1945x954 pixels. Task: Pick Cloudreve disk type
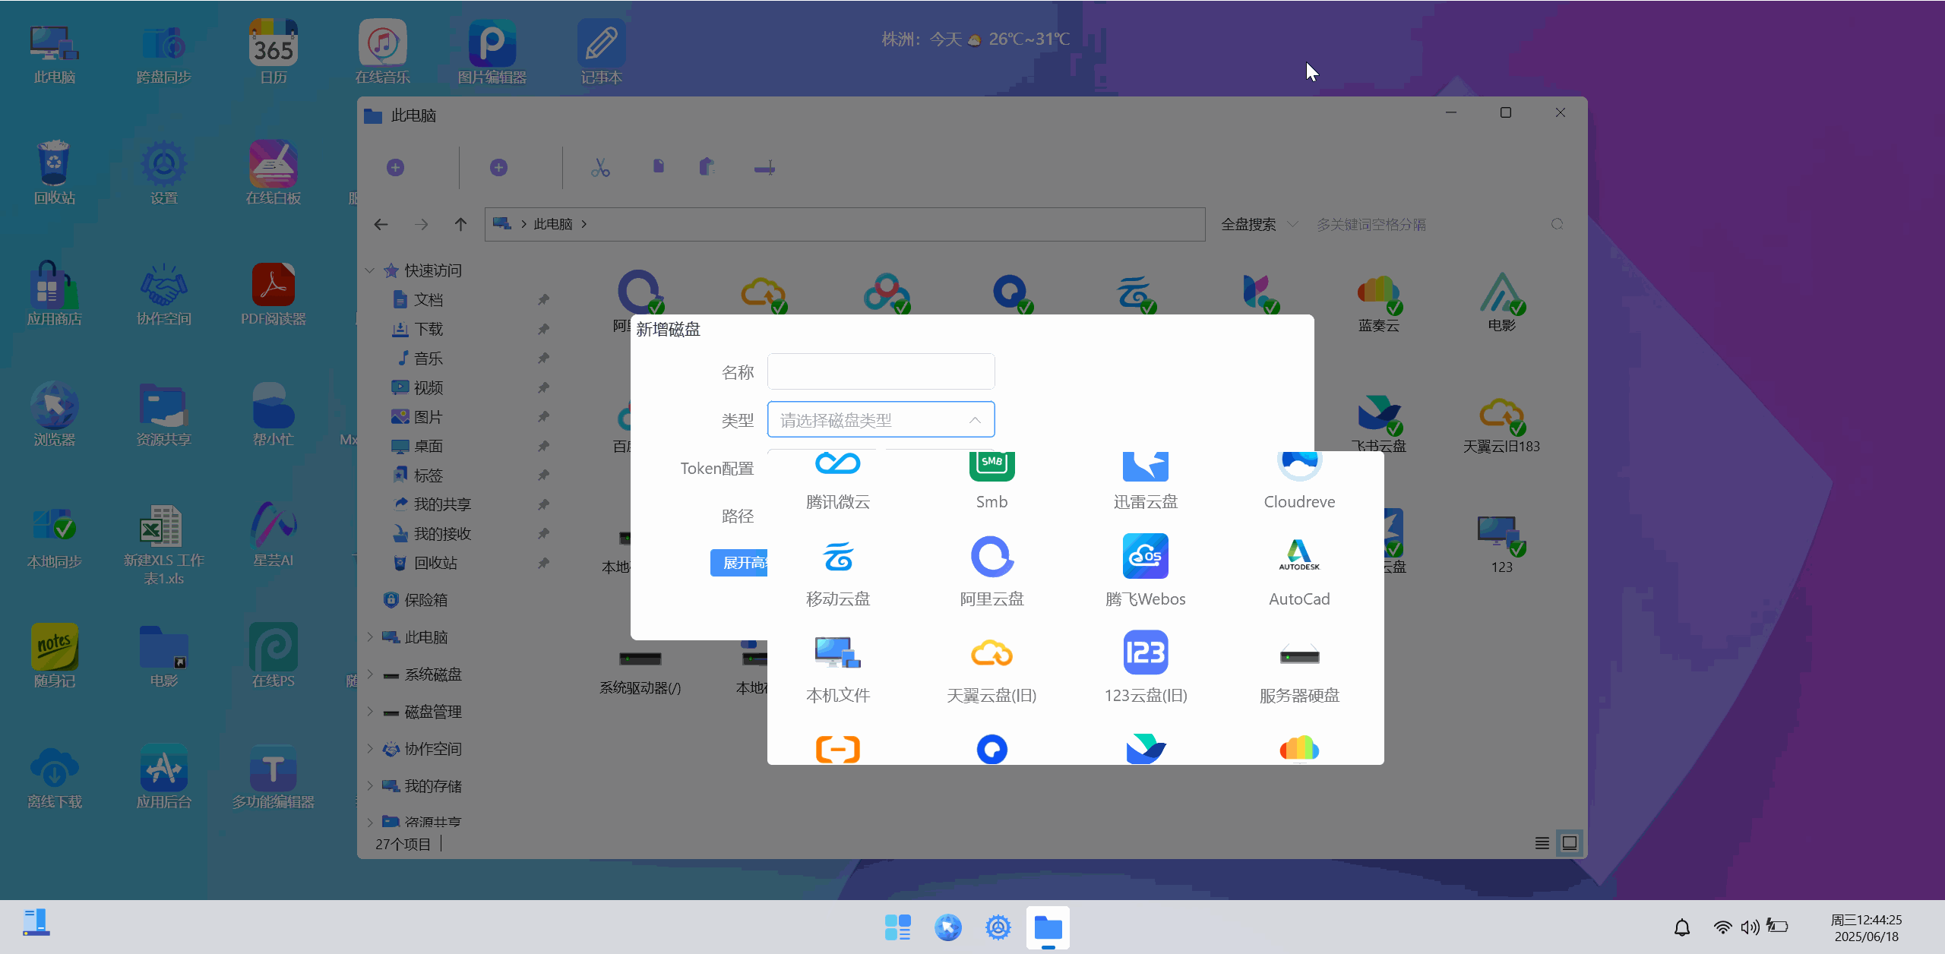pyautogui.click(x=1299, y=481)
